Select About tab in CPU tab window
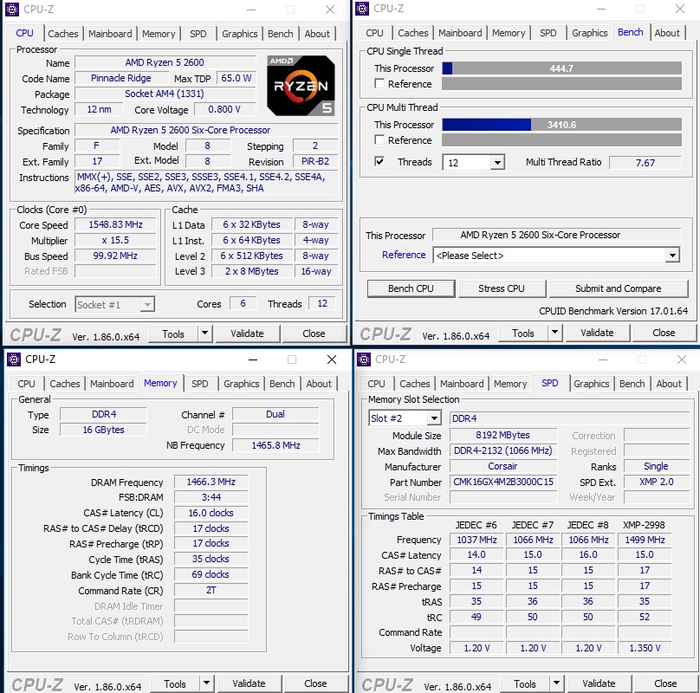700x693 pixels. (x=317, y=34)
